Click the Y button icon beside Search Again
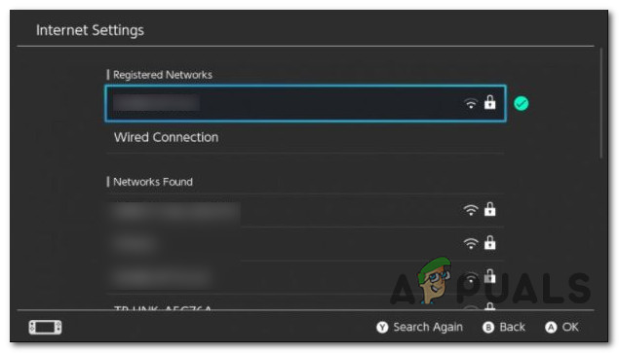The image size is (619, 353). coord(382,328)
